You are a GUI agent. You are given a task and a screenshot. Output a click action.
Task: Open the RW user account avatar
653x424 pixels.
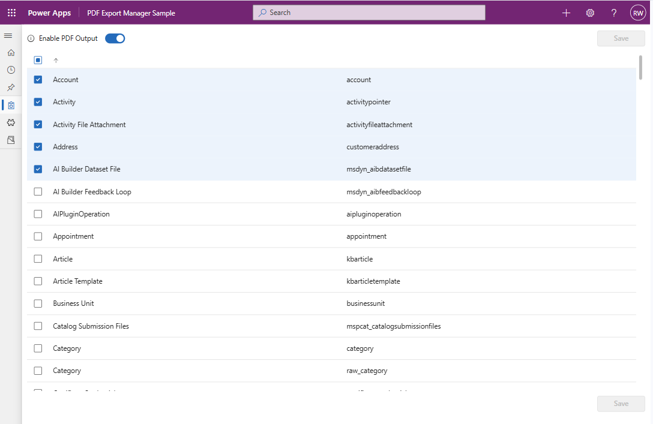pyautogui.click(x=638, y=13)
